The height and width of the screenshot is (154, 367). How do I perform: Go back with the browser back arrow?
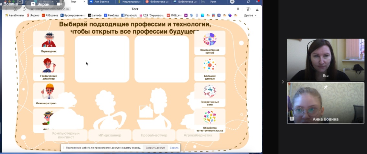[6, 9]
